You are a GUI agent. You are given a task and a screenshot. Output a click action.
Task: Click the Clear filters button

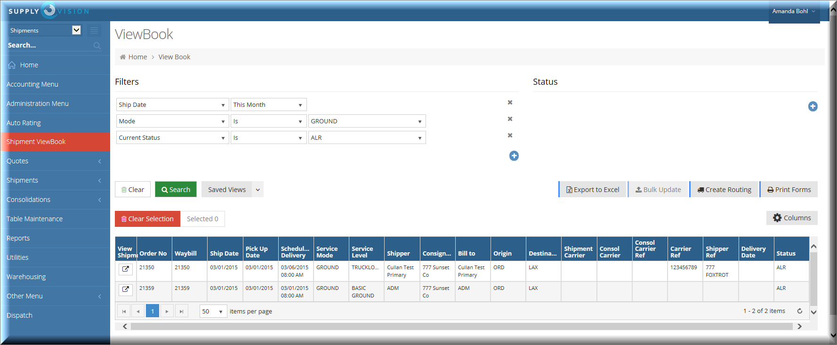click(x=133, y=190)
